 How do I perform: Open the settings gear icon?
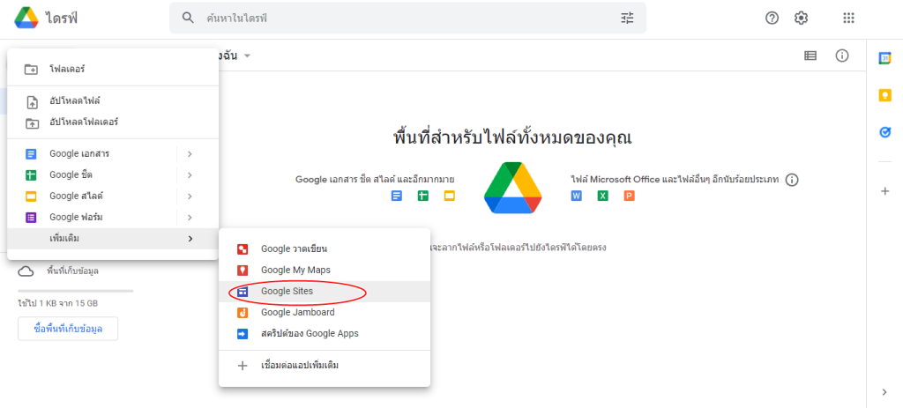(801, 18)
